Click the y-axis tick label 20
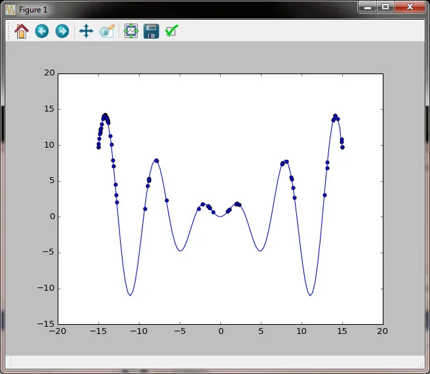The width and height of the screenshot is (430, 374). click(x=49, y=73)
